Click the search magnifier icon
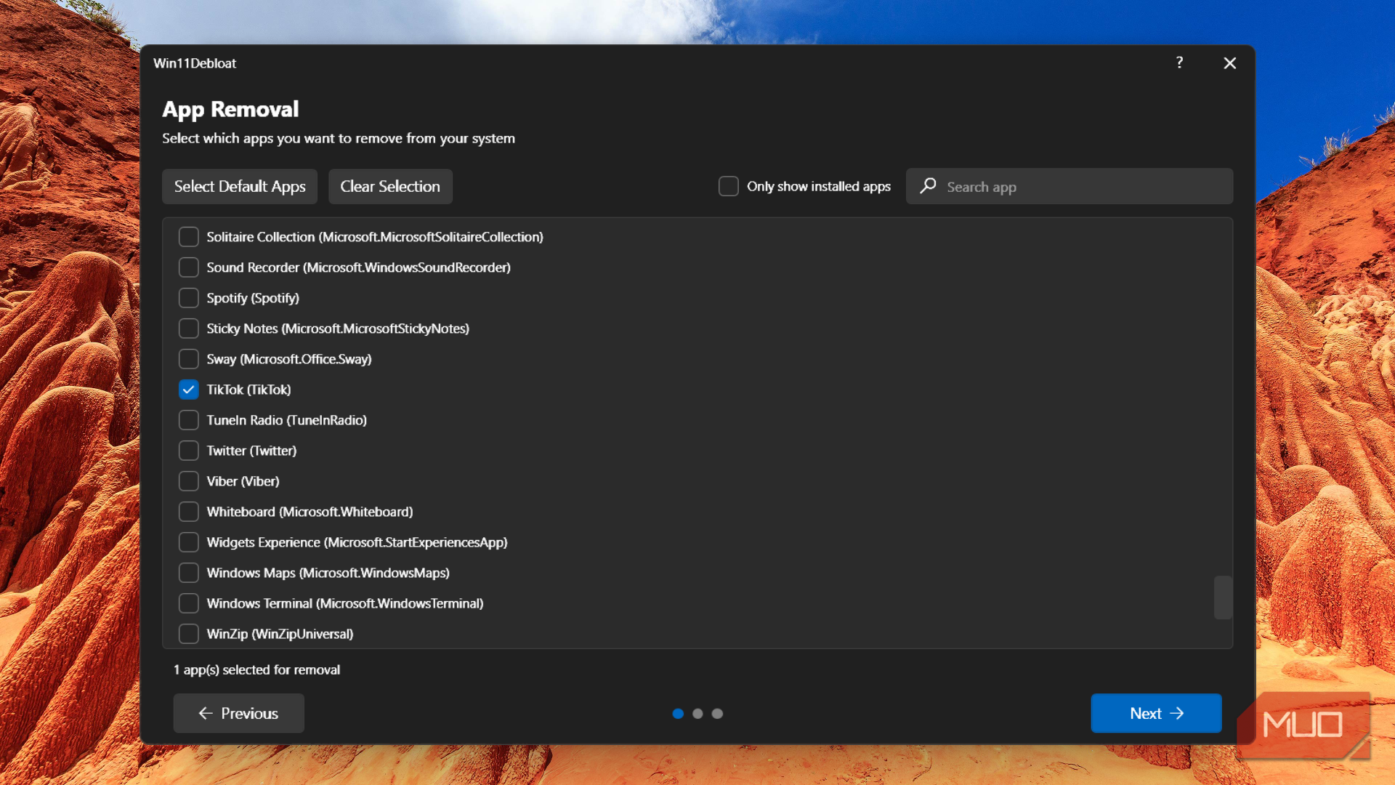 coord(928,186)
